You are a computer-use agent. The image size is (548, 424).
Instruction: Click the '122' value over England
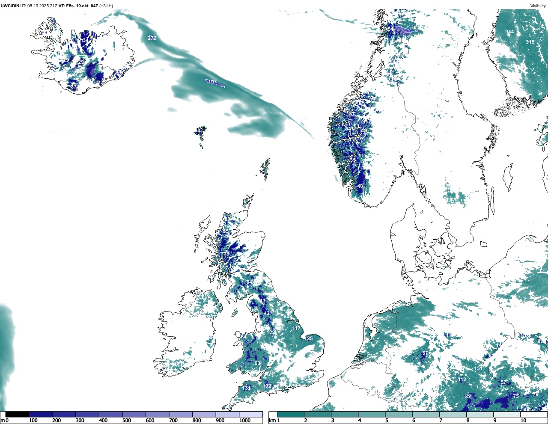pyautogui.click(x=272, y=332)
